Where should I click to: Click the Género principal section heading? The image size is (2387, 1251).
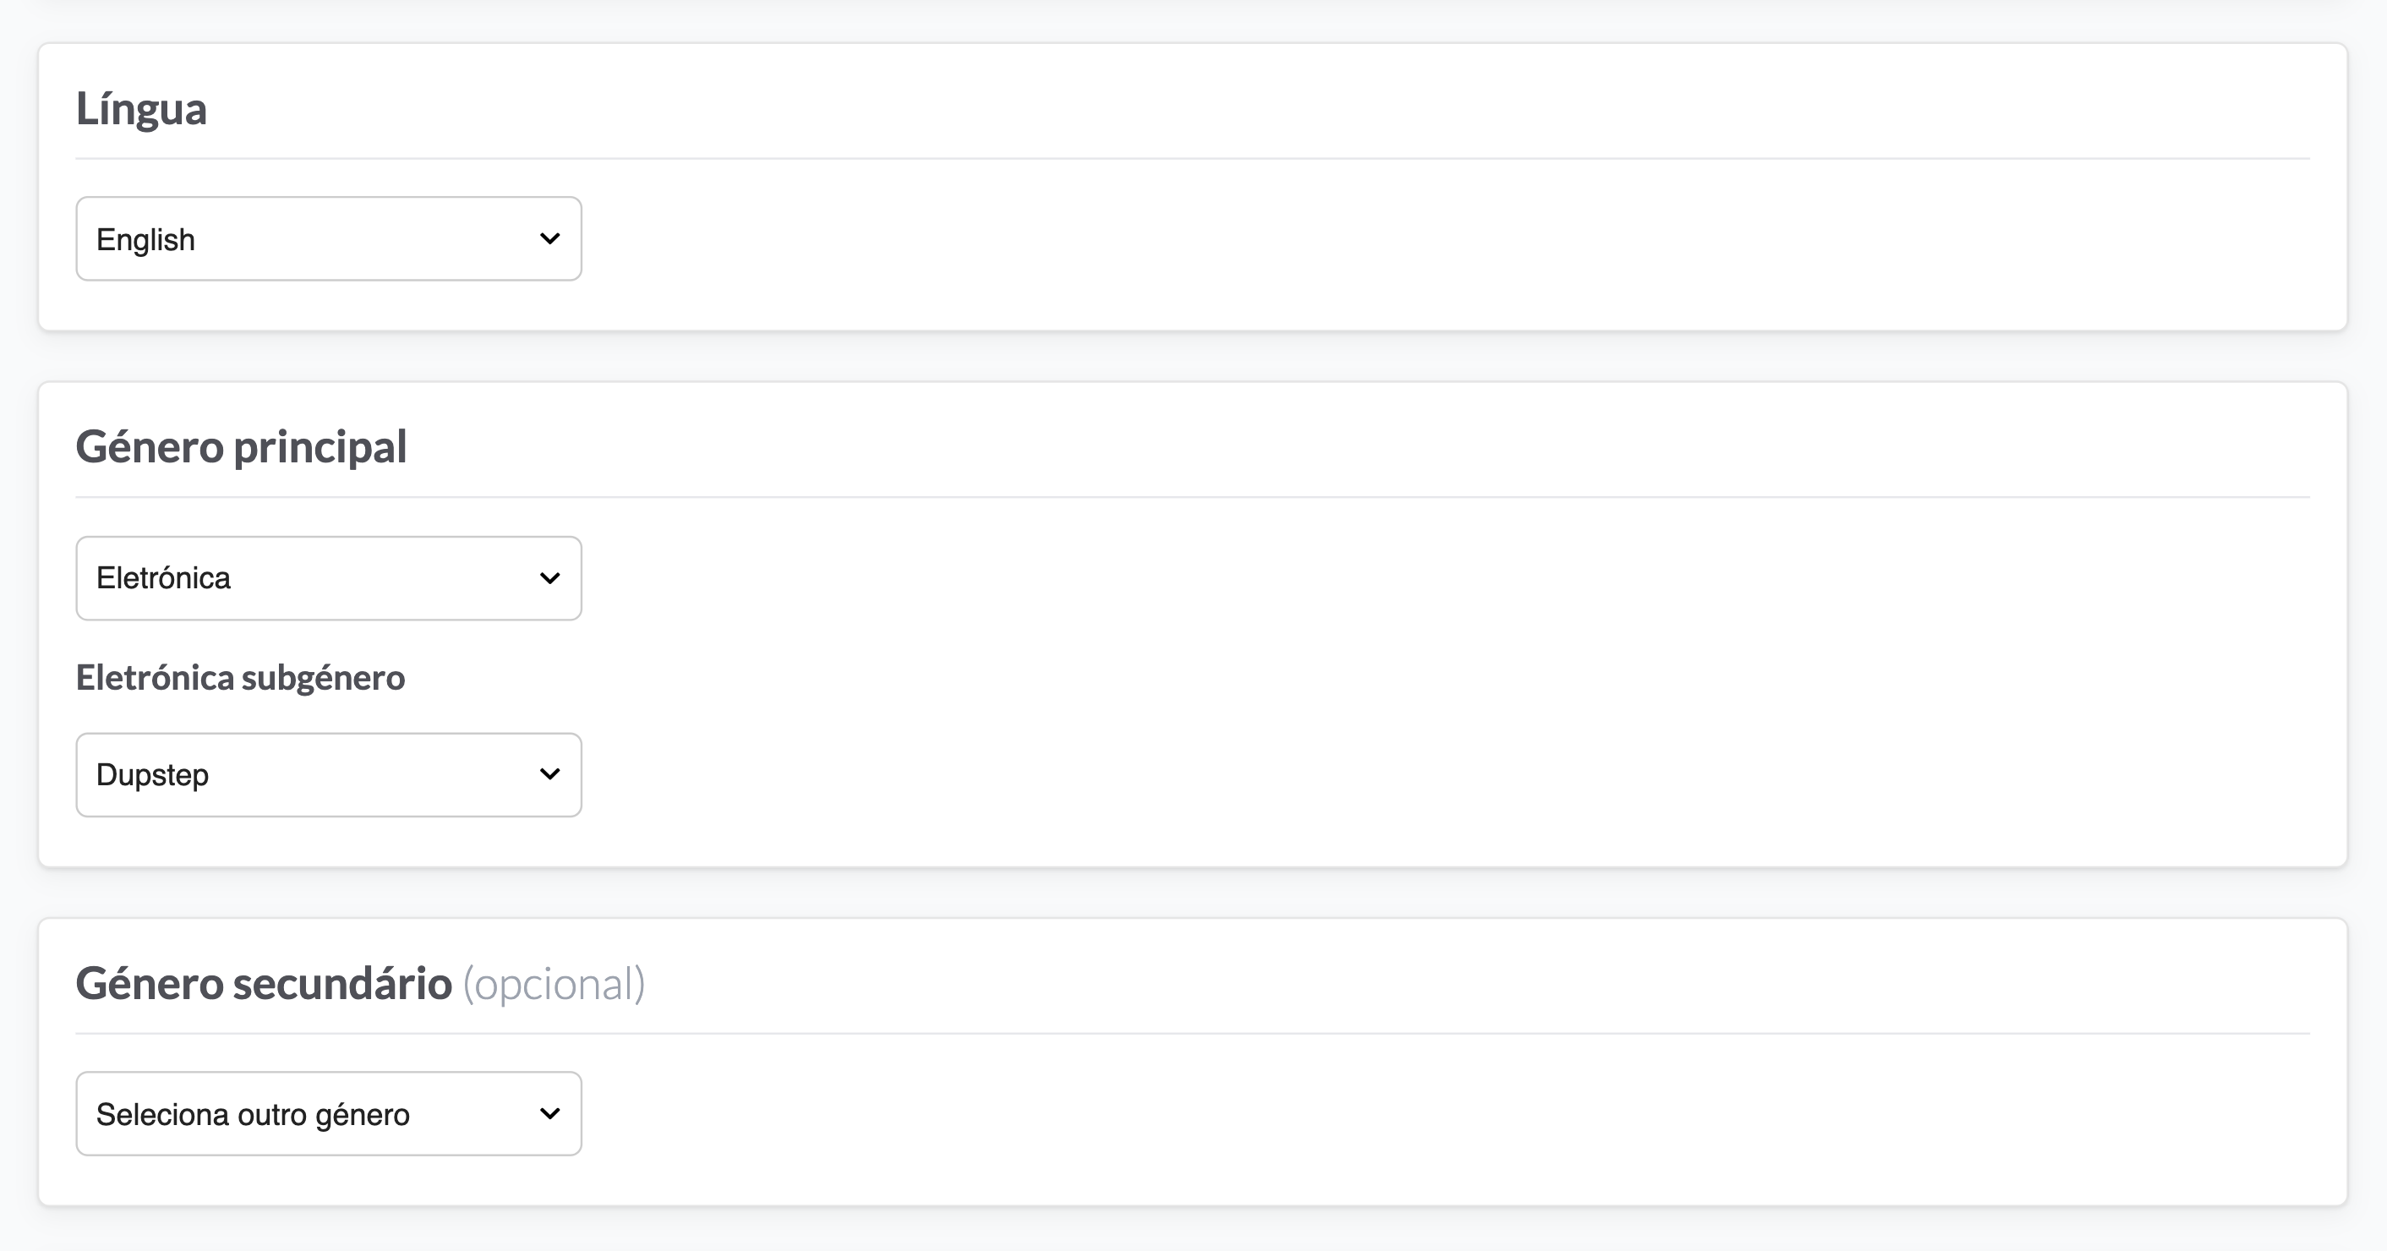coord(241,448)
